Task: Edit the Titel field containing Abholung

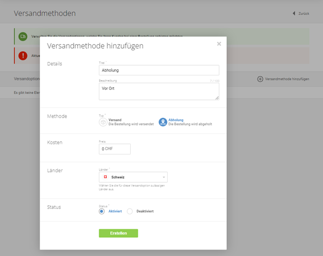Action: click(159, 70)
